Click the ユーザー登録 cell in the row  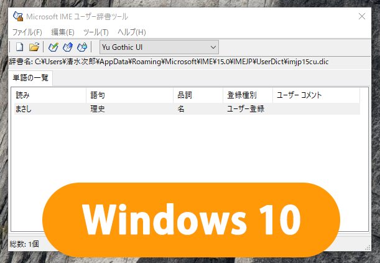[246, 109]
